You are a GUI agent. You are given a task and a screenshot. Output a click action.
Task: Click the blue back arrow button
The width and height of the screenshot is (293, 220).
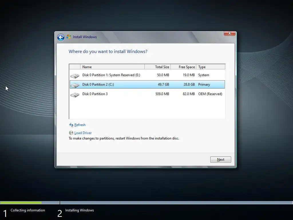click(61, 37)
